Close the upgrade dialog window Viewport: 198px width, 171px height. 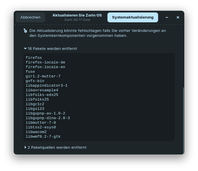point(178,17)
